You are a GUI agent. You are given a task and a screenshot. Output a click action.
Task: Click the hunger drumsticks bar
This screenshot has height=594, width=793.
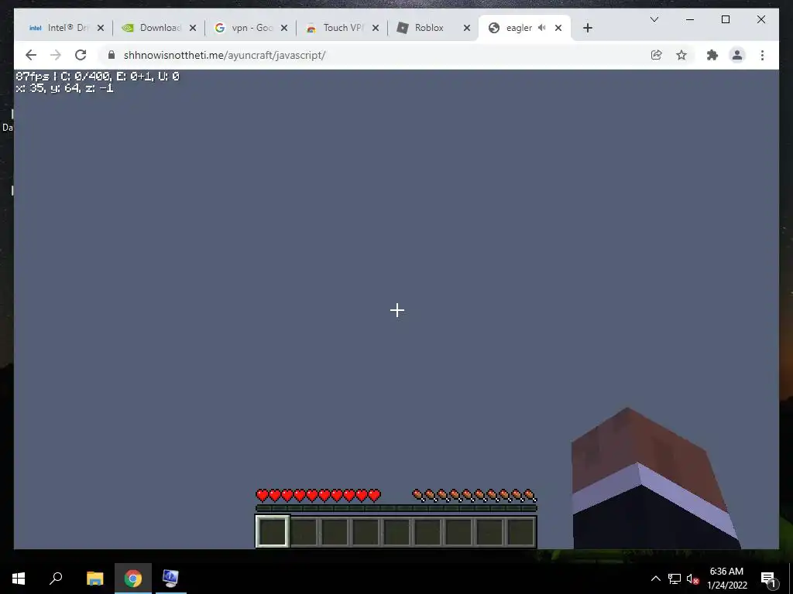[475, 496]
